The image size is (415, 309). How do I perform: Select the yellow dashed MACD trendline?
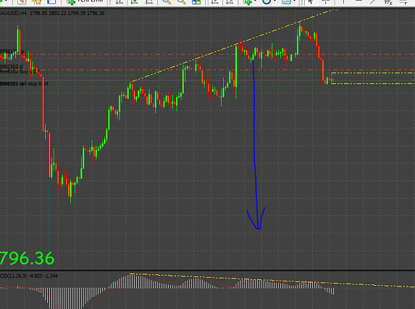coord(272,280)
